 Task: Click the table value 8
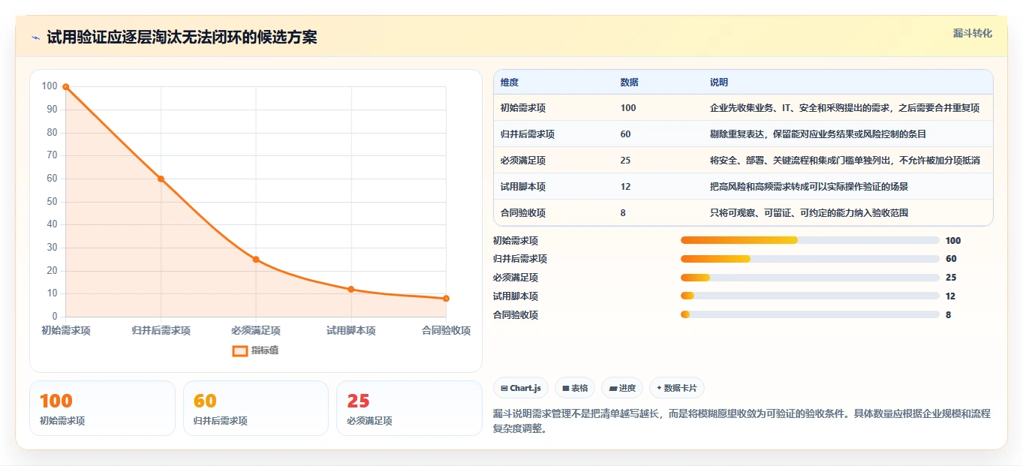(623, 213)
